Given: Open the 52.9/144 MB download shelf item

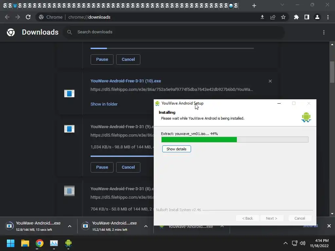Looking at the screenshot, I should pos(34,226).
